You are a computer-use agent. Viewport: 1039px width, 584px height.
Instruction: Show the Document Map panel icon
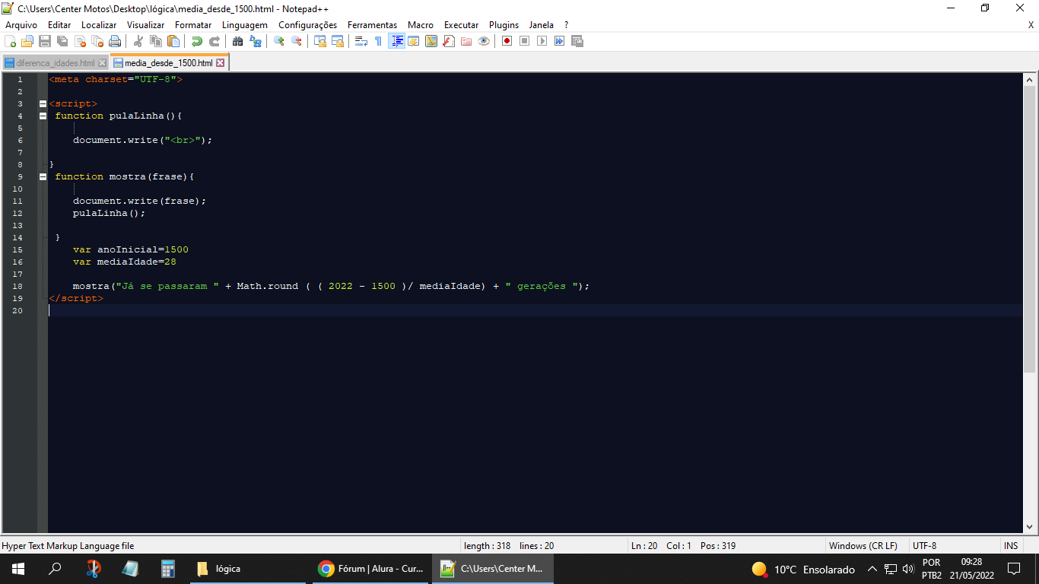[x=431, y=41]
